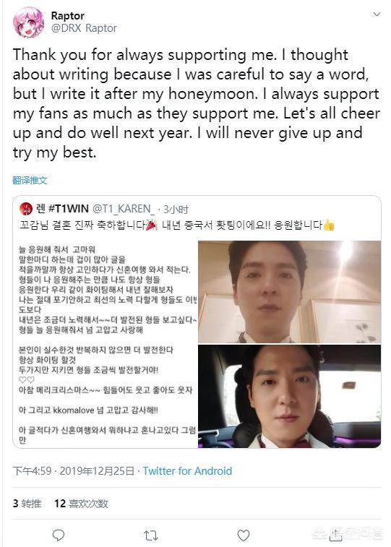
Task: Click the 翻译推文 translate link
Action: (x=30, y=181)
